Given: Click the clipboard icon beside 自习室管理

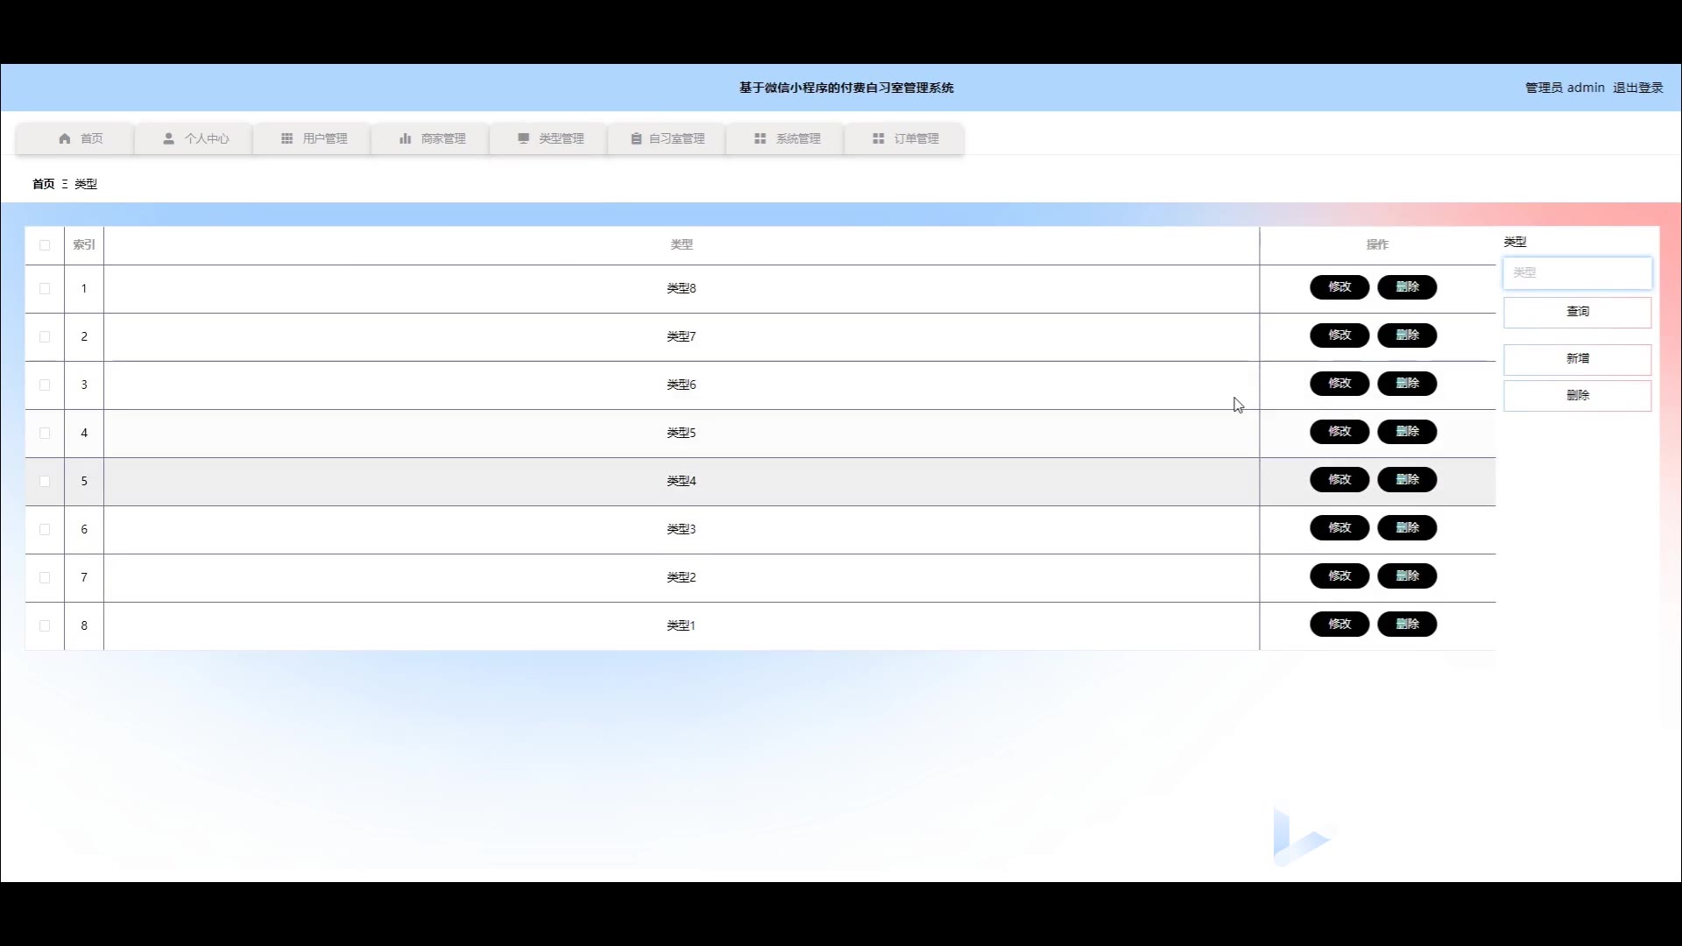Looking at the screenshot, I should 636,138.
